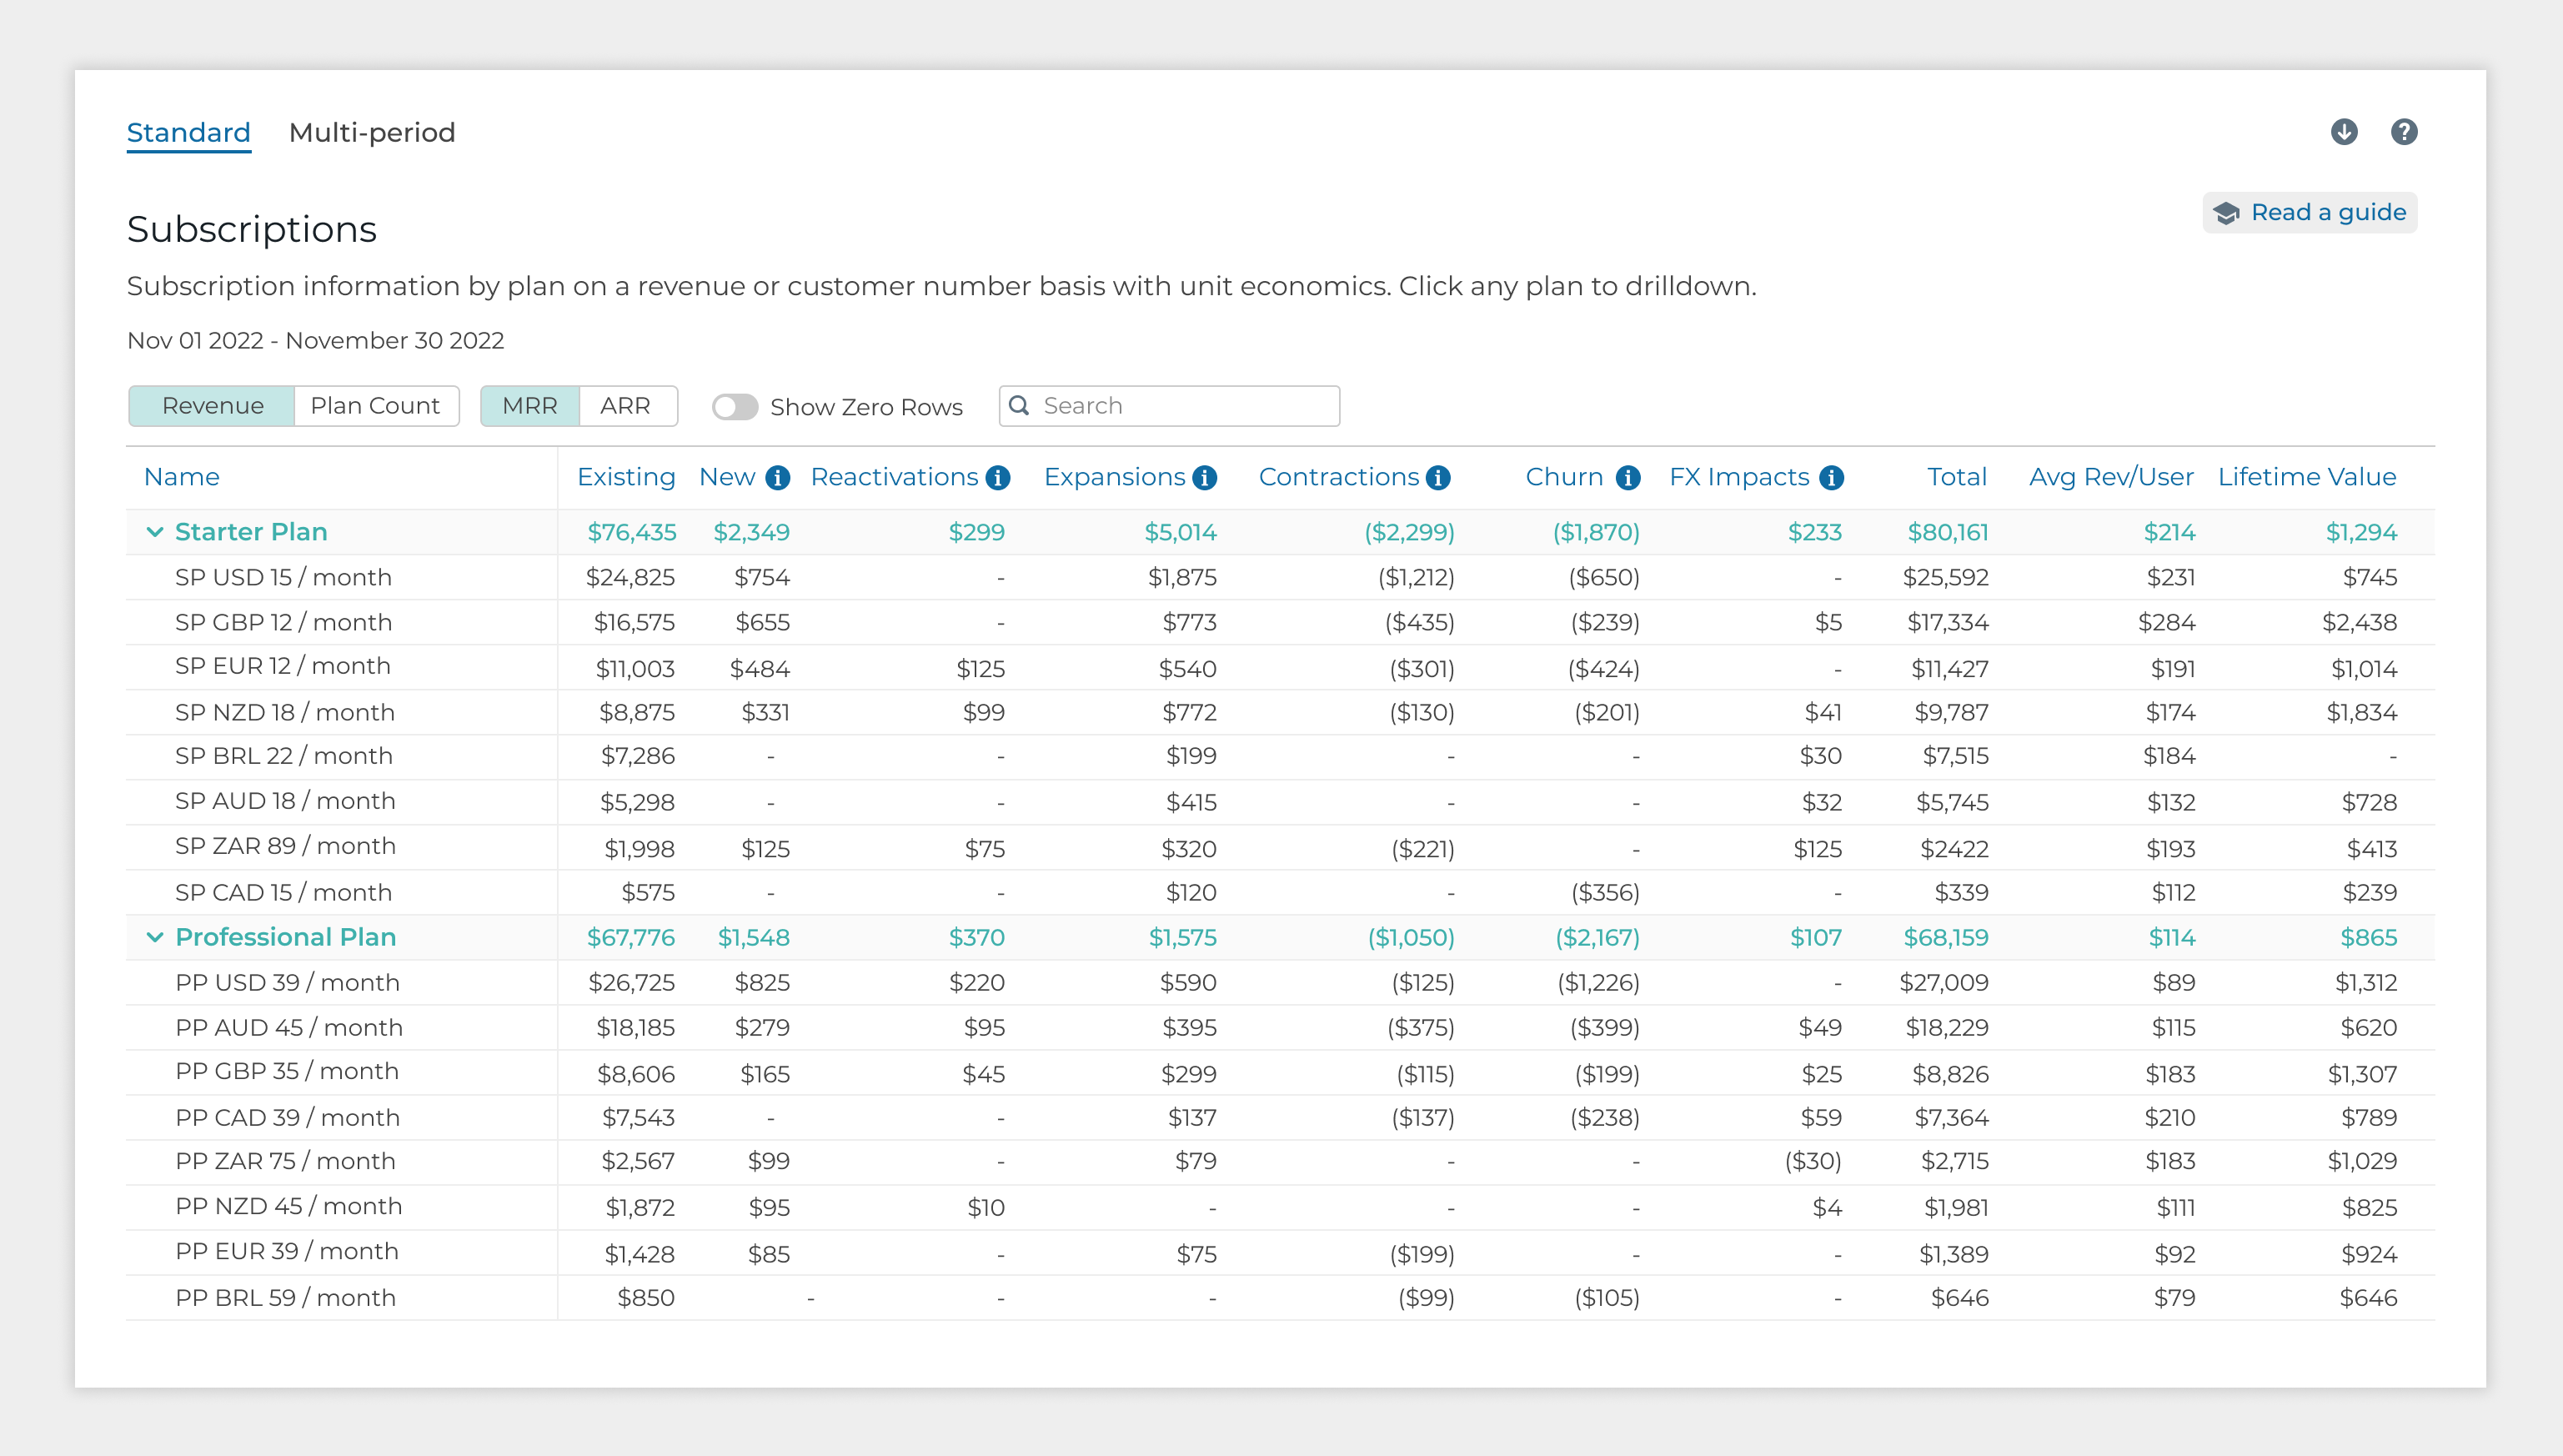Click the PP GBP 35 / month row
Viewport: 2563px width, 1456px height.
1280,1072
